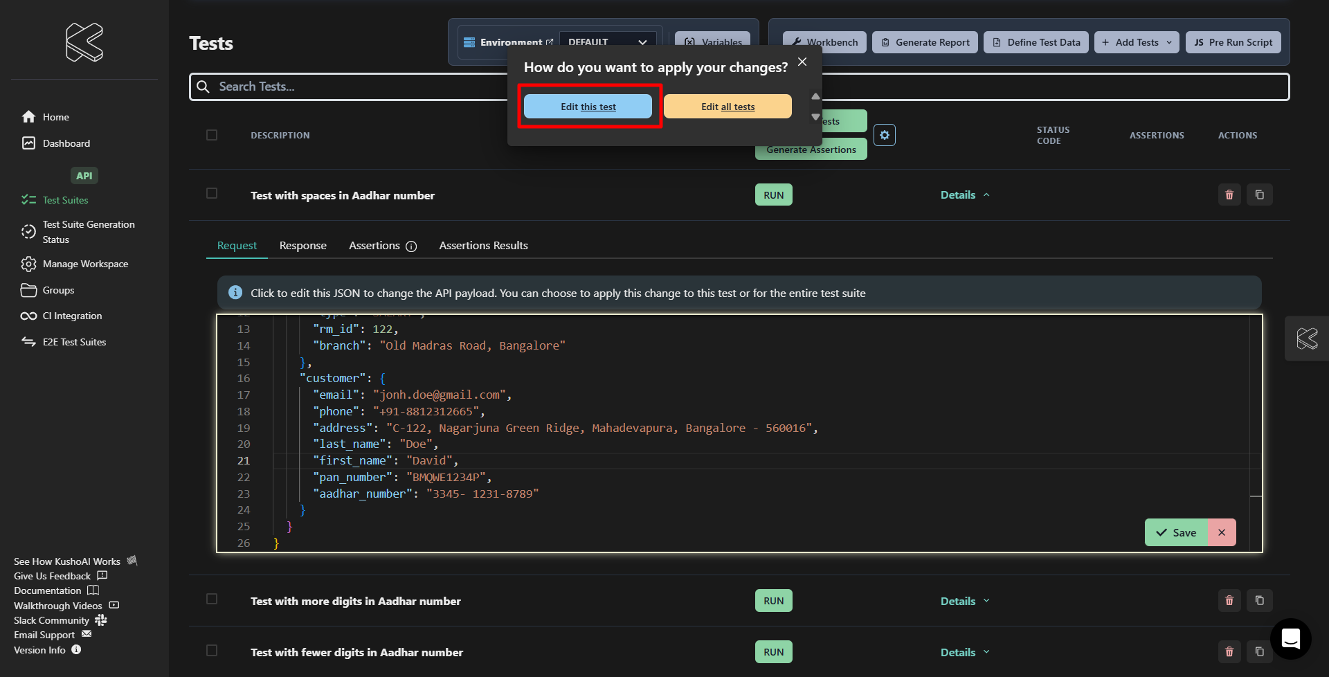Click the Assertions info icon
The height and width of the screenshot is (677, 1329).
click(x=411, y=246)
